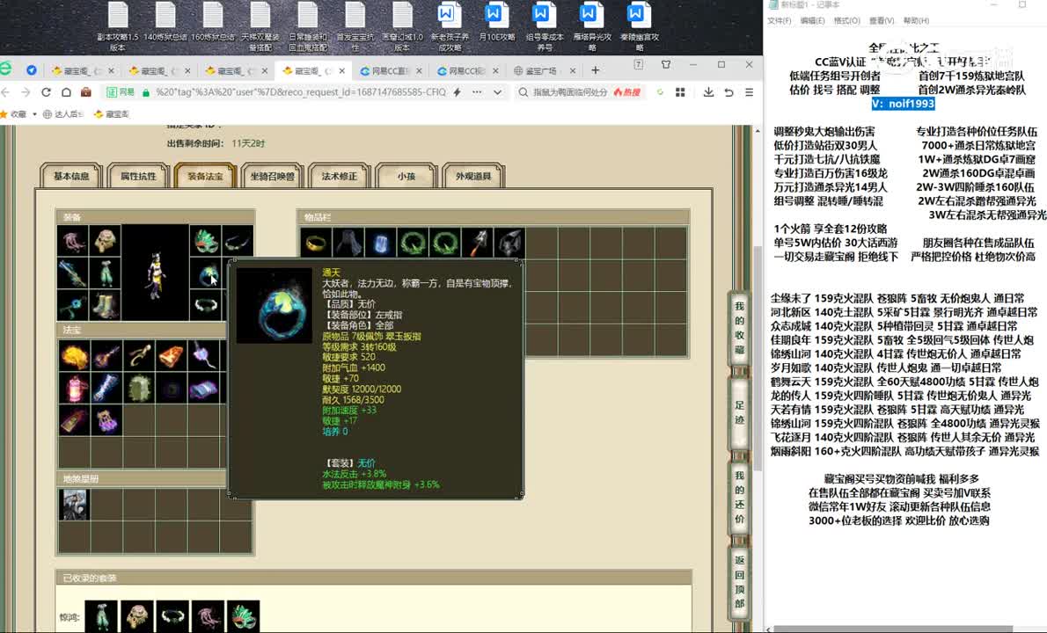The image size is (1047, 633).
Task: Select the boots equipment icon
Action: [106, 305]
